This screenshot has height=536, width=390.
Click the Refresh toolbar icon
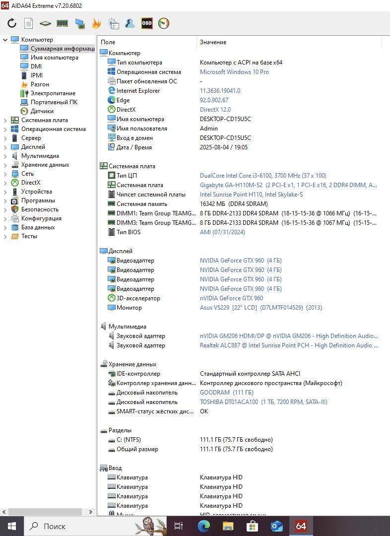pyautogui.click(x=12, y=23)
